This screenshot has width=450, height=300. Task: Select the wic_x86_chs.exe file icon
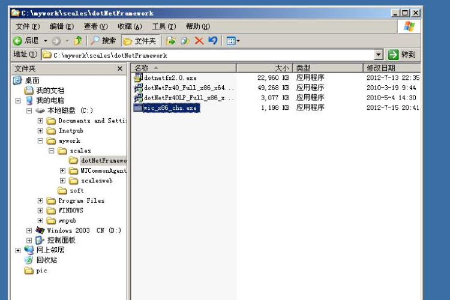[x=138, y=107]
